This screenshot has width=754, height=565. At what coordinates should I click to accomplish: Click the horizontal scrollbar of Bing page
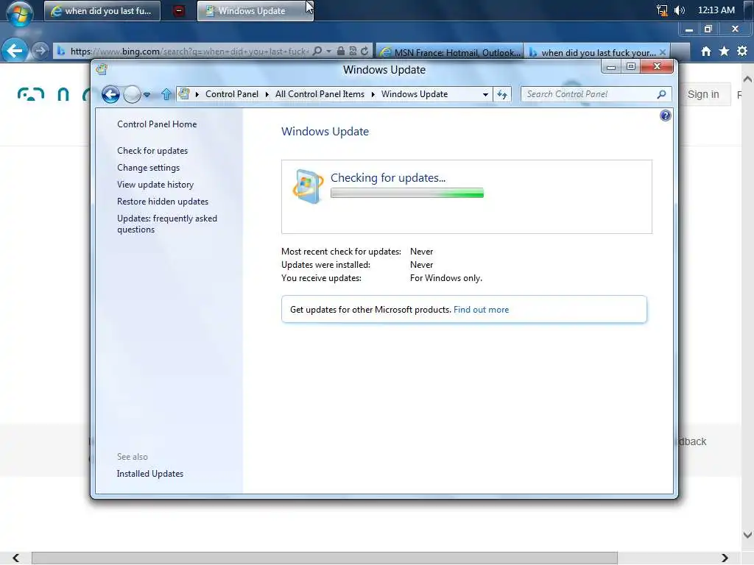click(x=325, y=558)
